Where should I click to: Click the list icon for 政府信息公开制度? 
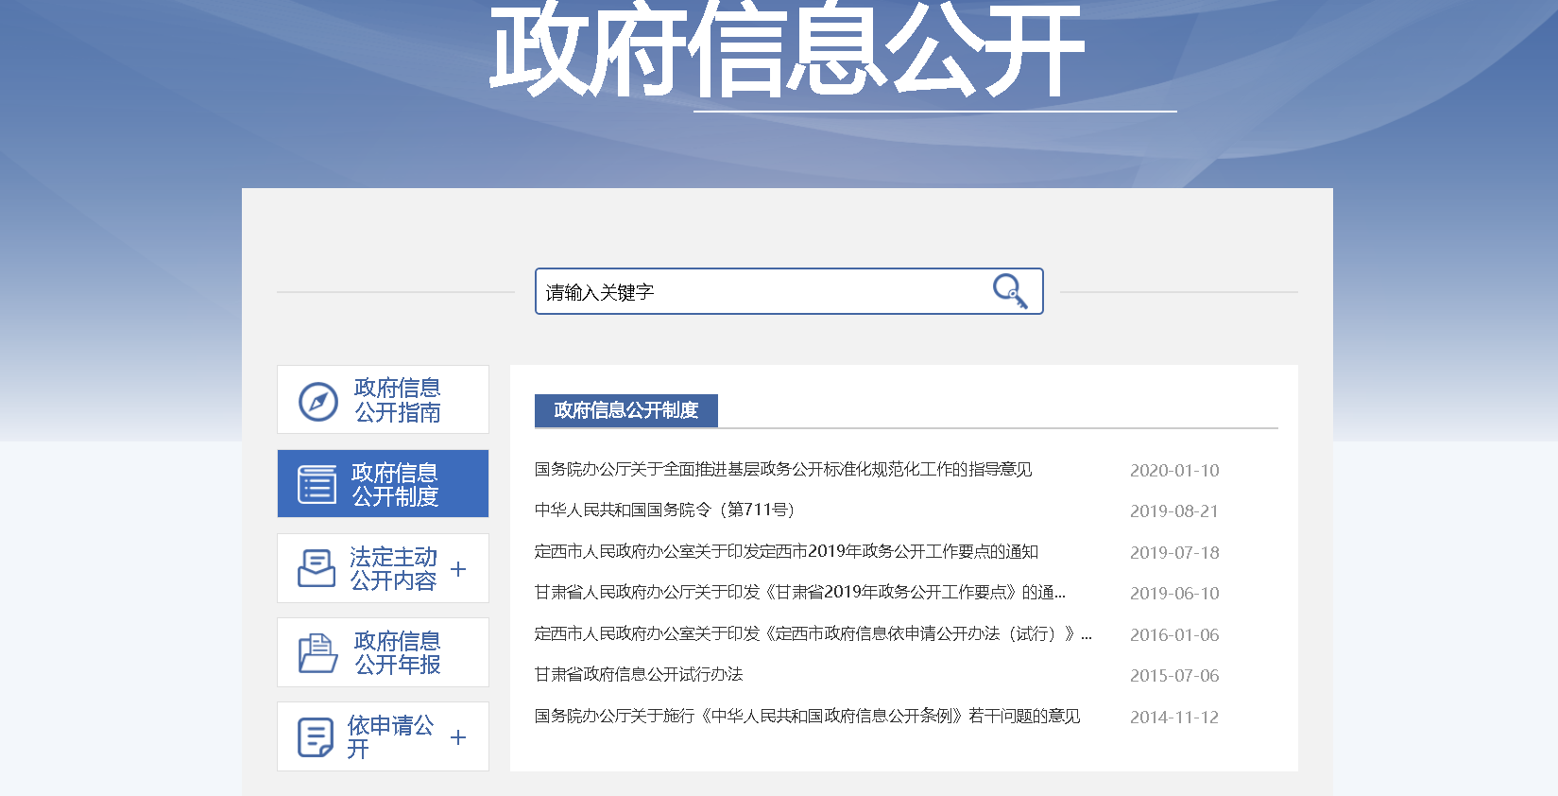click(317, 484)
